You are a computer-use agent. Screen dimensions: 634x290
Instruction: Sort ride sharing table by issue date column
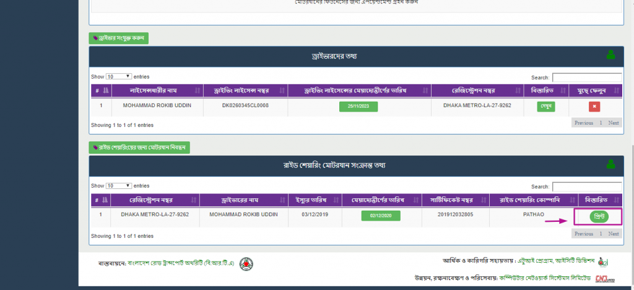click(x=315, y=200)
